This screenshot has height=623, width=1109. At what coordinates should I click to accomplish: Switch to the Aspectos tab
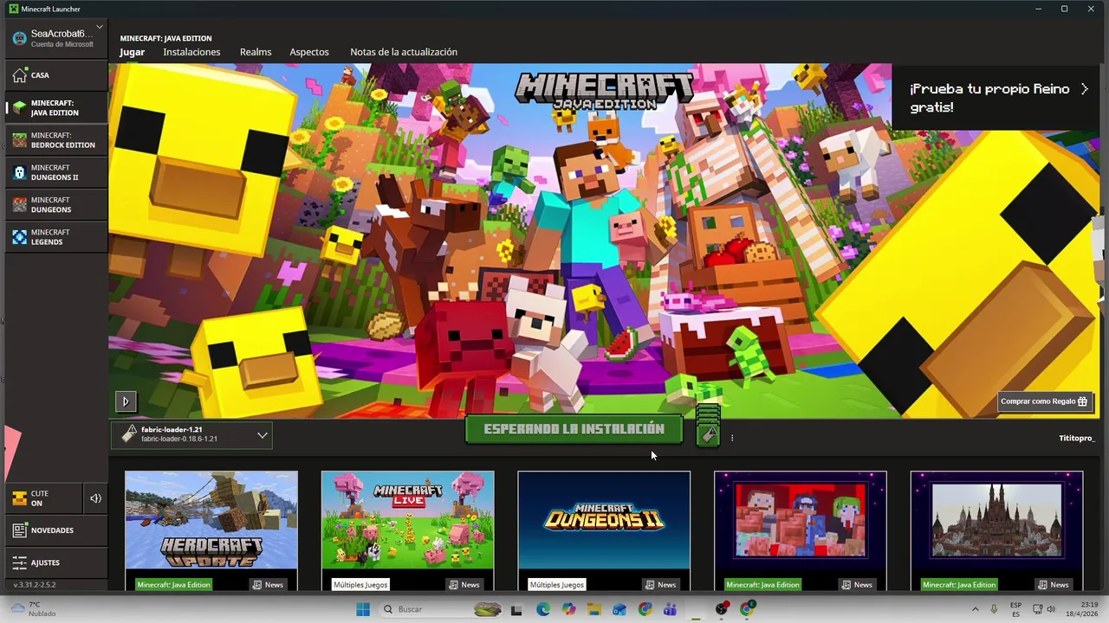point(309,52)
